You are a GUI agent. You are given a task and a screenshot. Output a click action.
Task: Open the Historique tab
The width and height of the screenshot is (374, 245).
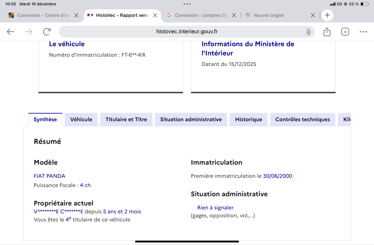pyautogui.click(x=248, y=119)
